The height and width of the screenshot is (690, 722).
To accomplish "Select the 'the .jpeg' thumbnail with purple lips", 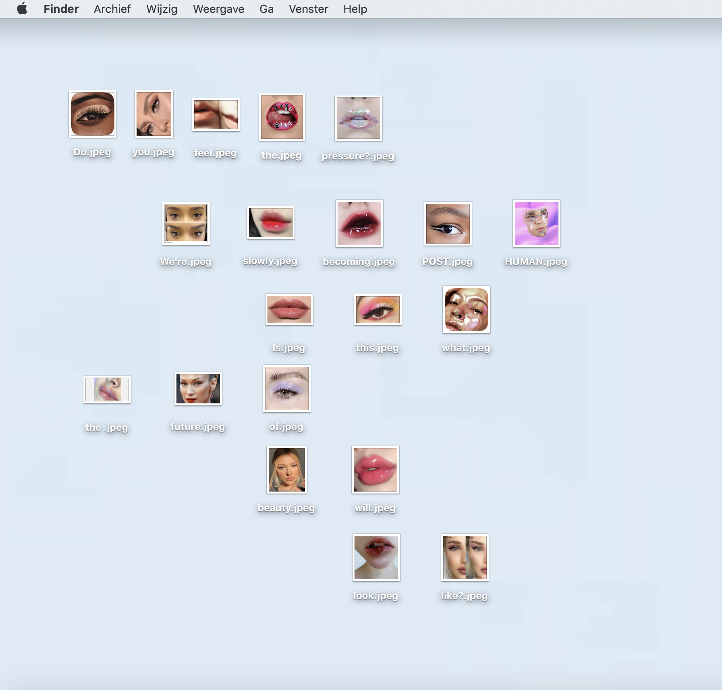I will tap(107, 389).
